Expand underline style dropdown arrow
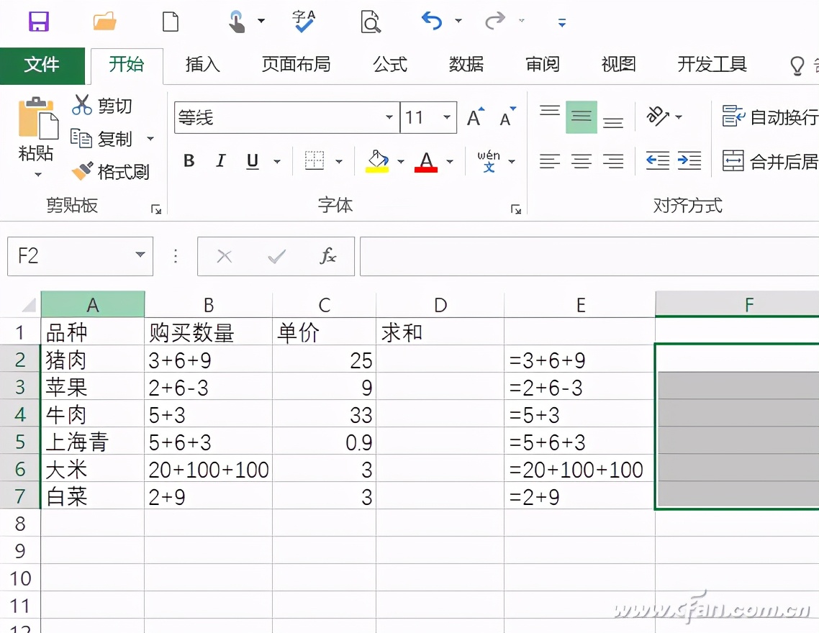 click(x=277, y=161)
